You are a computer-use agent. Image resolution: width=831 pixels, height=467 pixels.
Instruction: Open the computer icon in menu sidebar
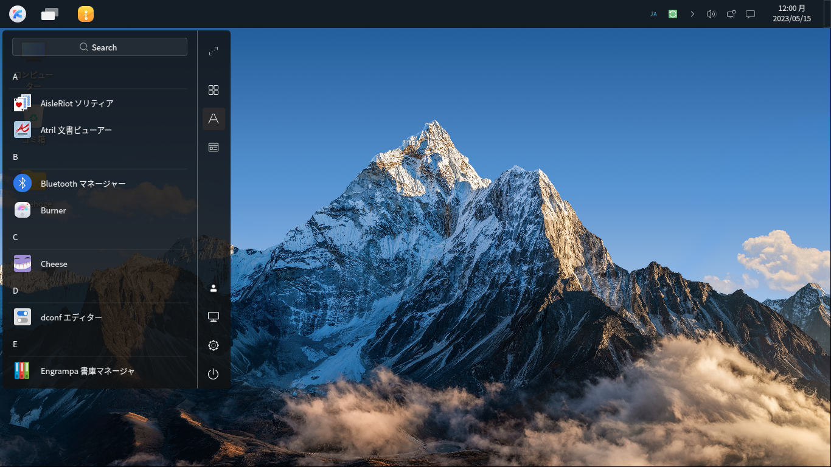(x=214, y=317)
